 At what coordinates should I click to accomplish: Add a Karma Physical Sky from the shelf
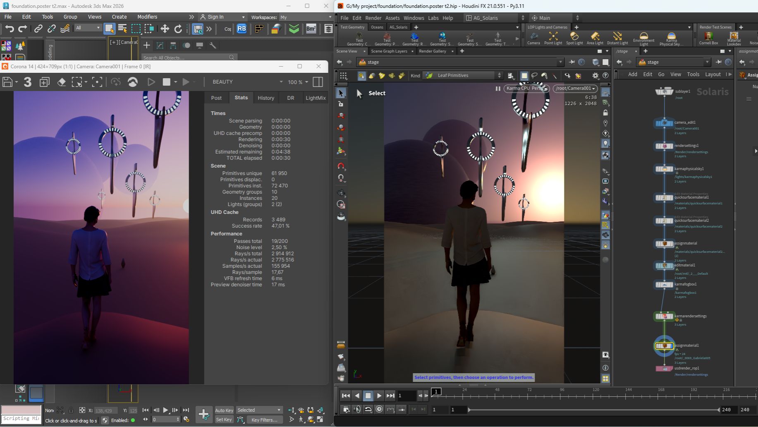pos(670,38)
